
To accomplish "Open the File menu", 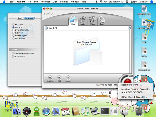I will pos(29,2).
